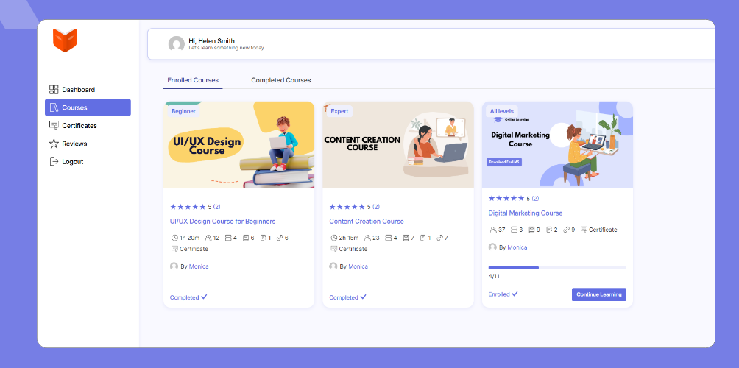Click the orange book logo

pyautogui.click(x=65, y=40)
